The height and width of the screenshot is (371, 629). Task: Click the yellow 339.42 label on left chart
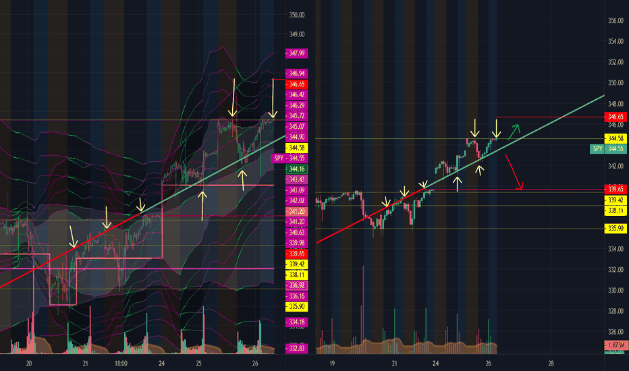click(296, 264)
